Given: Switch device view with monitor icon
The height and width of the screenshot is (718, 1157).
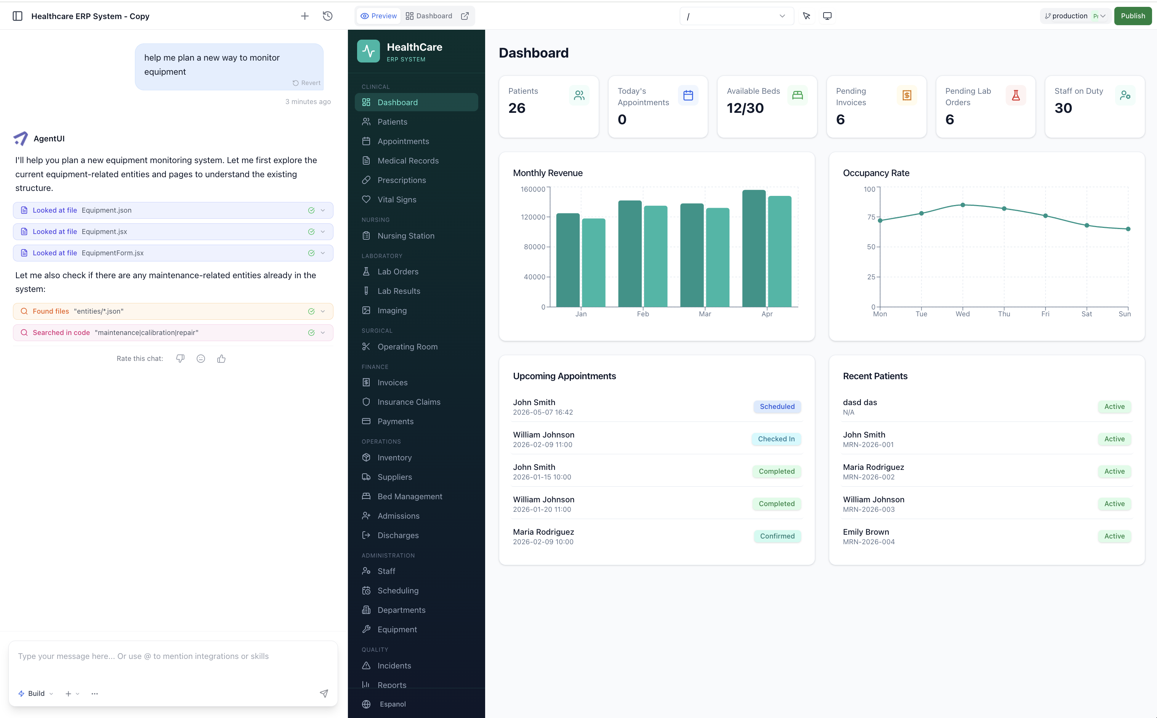Looking at the screenshot, I should [x=827, y=16].
